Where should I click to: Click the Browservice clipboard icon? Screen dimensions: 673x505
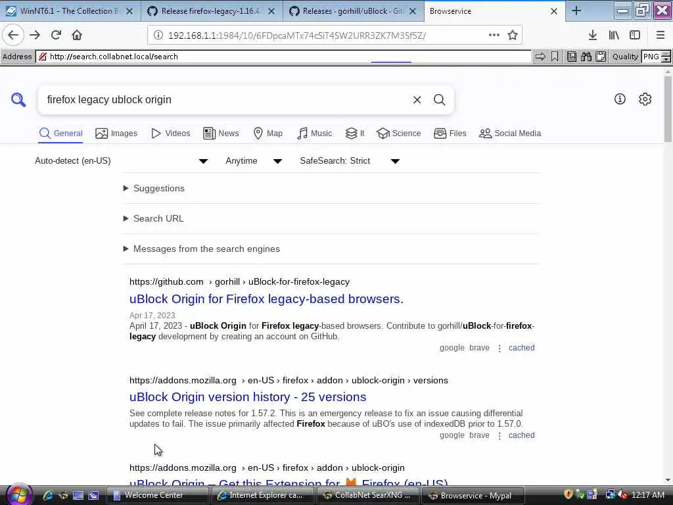tap(601, 57)
